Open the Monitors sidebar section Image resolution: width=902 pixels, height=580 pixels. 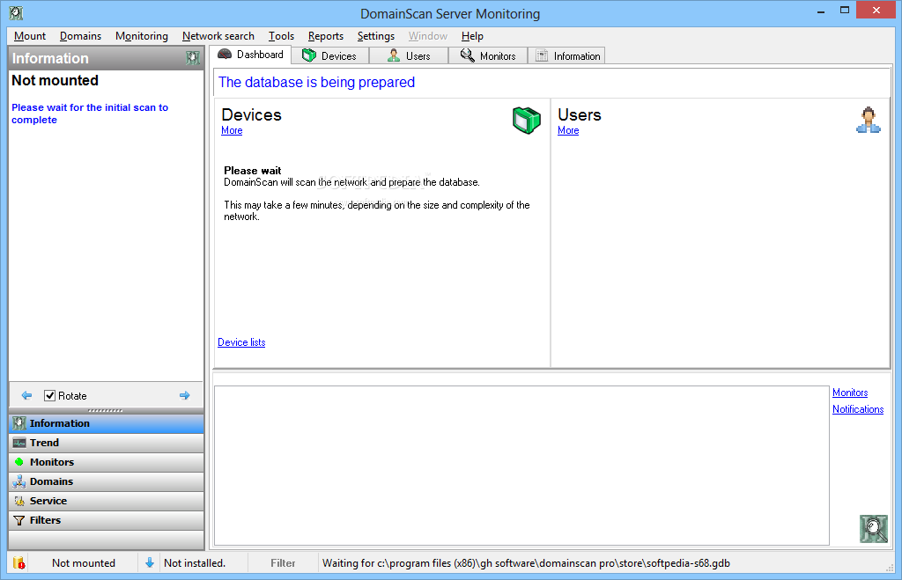click(x=106, y=462)
